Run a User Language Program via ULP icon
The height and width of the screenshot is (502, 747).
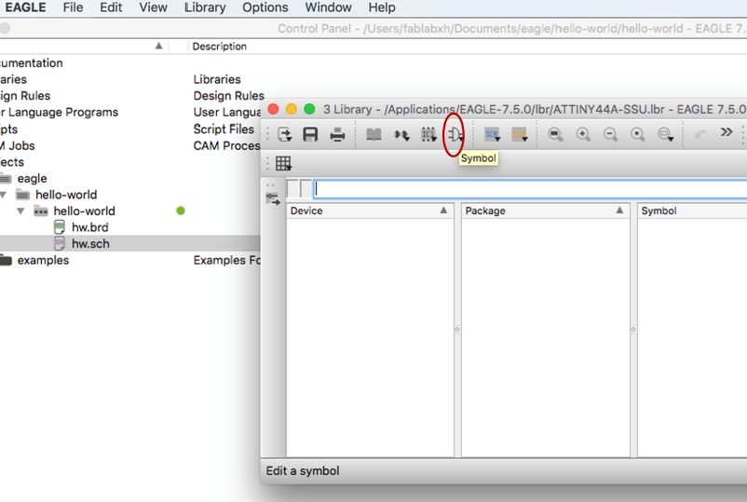(520, 135)
